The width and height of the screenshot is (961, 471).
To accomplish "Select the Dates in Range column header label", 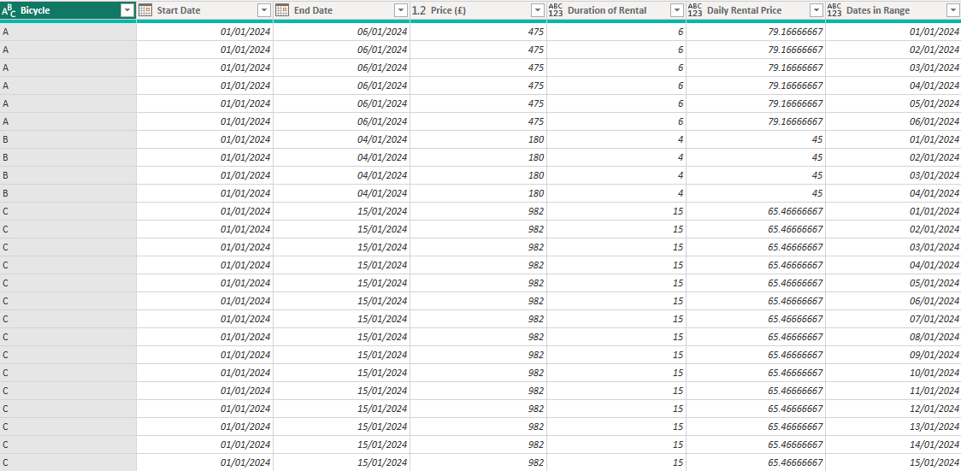I will point(878,10).
